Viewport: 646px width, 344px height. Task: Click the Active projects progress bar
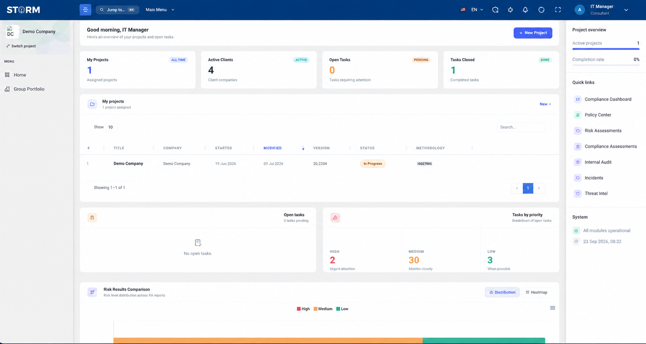pos(606,49)
